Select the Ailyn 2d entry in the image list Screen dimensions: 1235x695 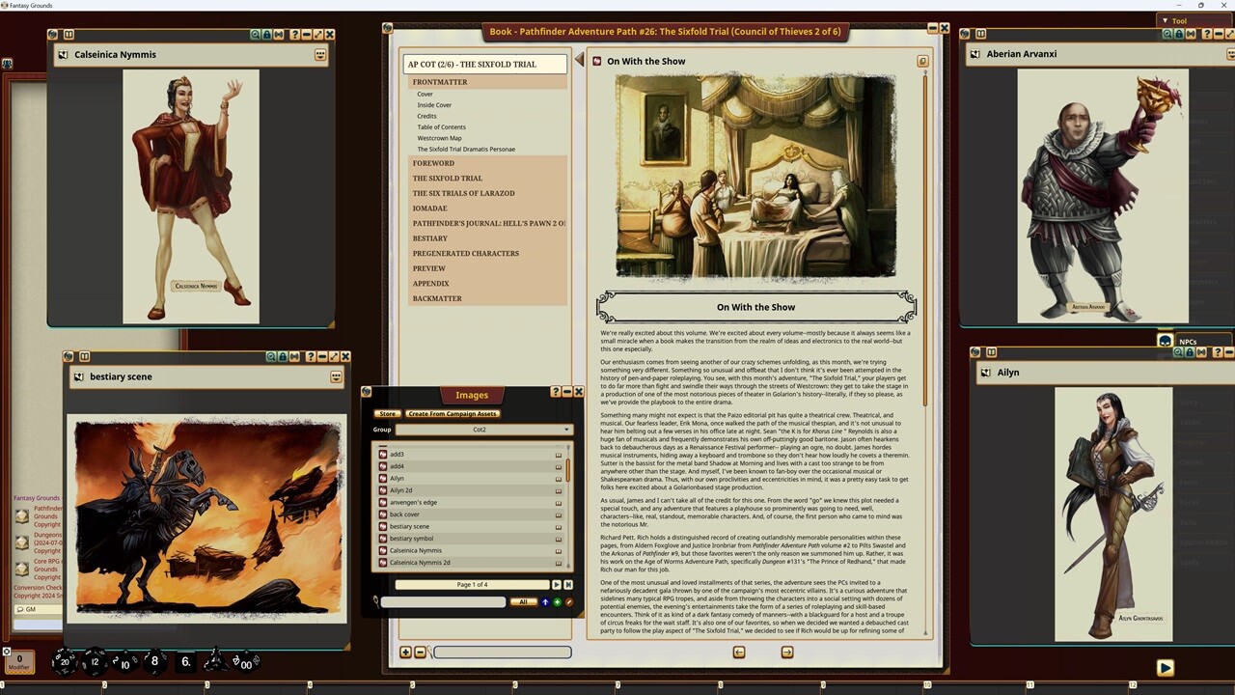click(405, 490)
